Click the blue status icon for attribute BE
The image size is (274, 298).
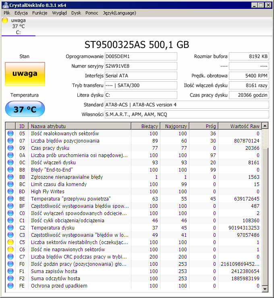pyautogui.click(x=10, y=199)
